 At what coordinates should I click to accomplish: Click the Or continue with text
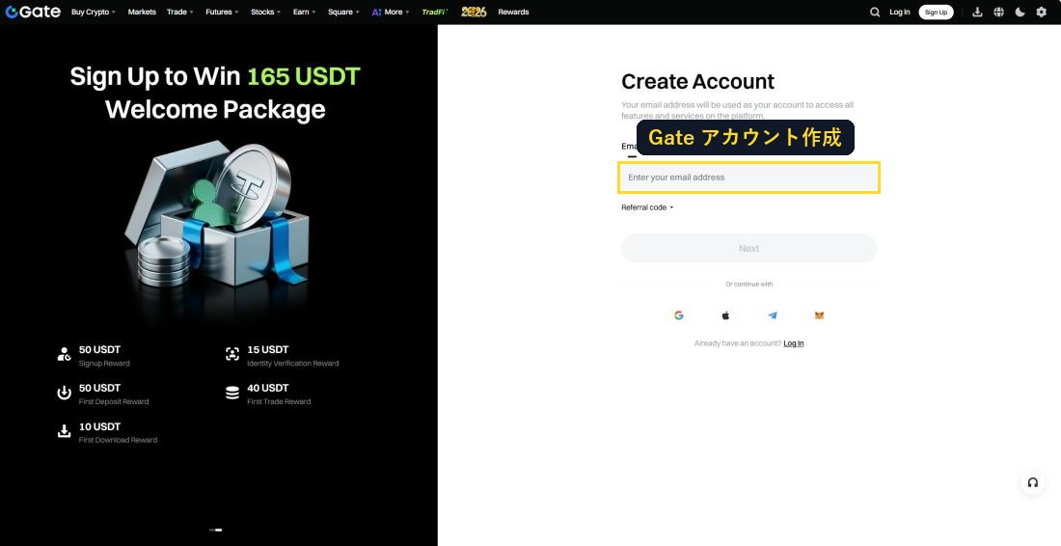pyautogui.click(x=749, y=285)
